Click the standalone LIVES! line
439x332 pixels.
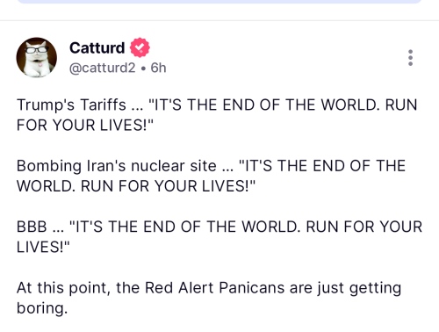[x=43, y=247]
